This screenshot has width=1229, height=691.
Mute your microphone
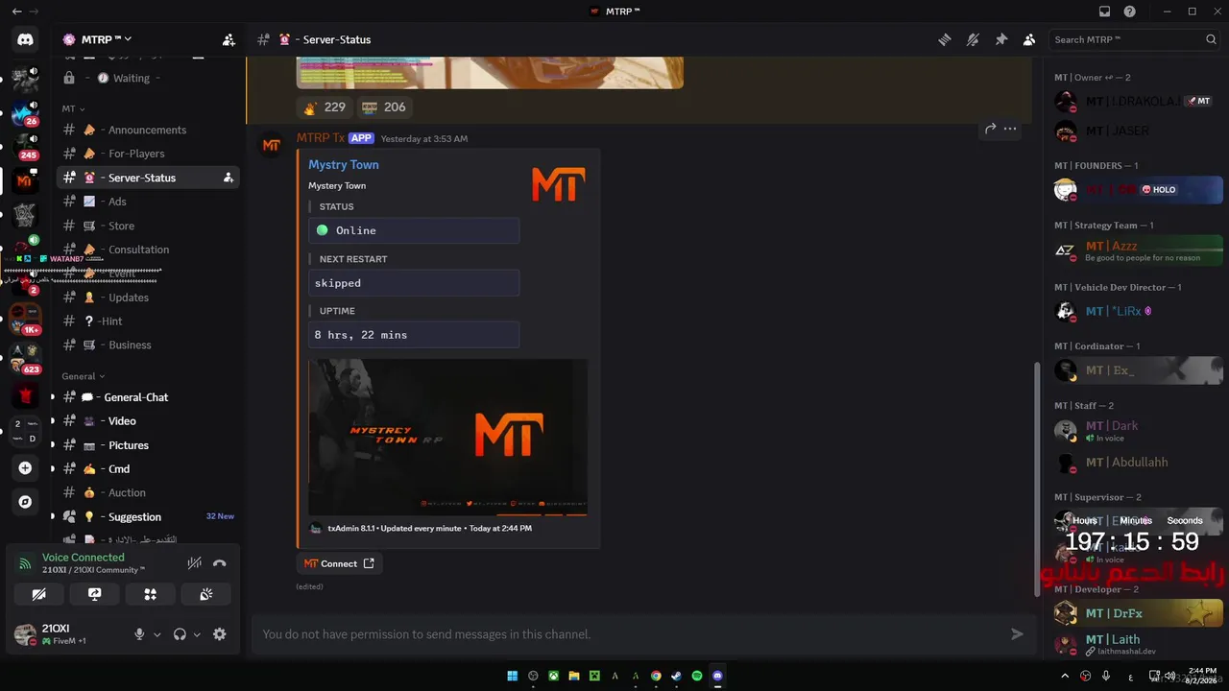(x=139, y=634)
